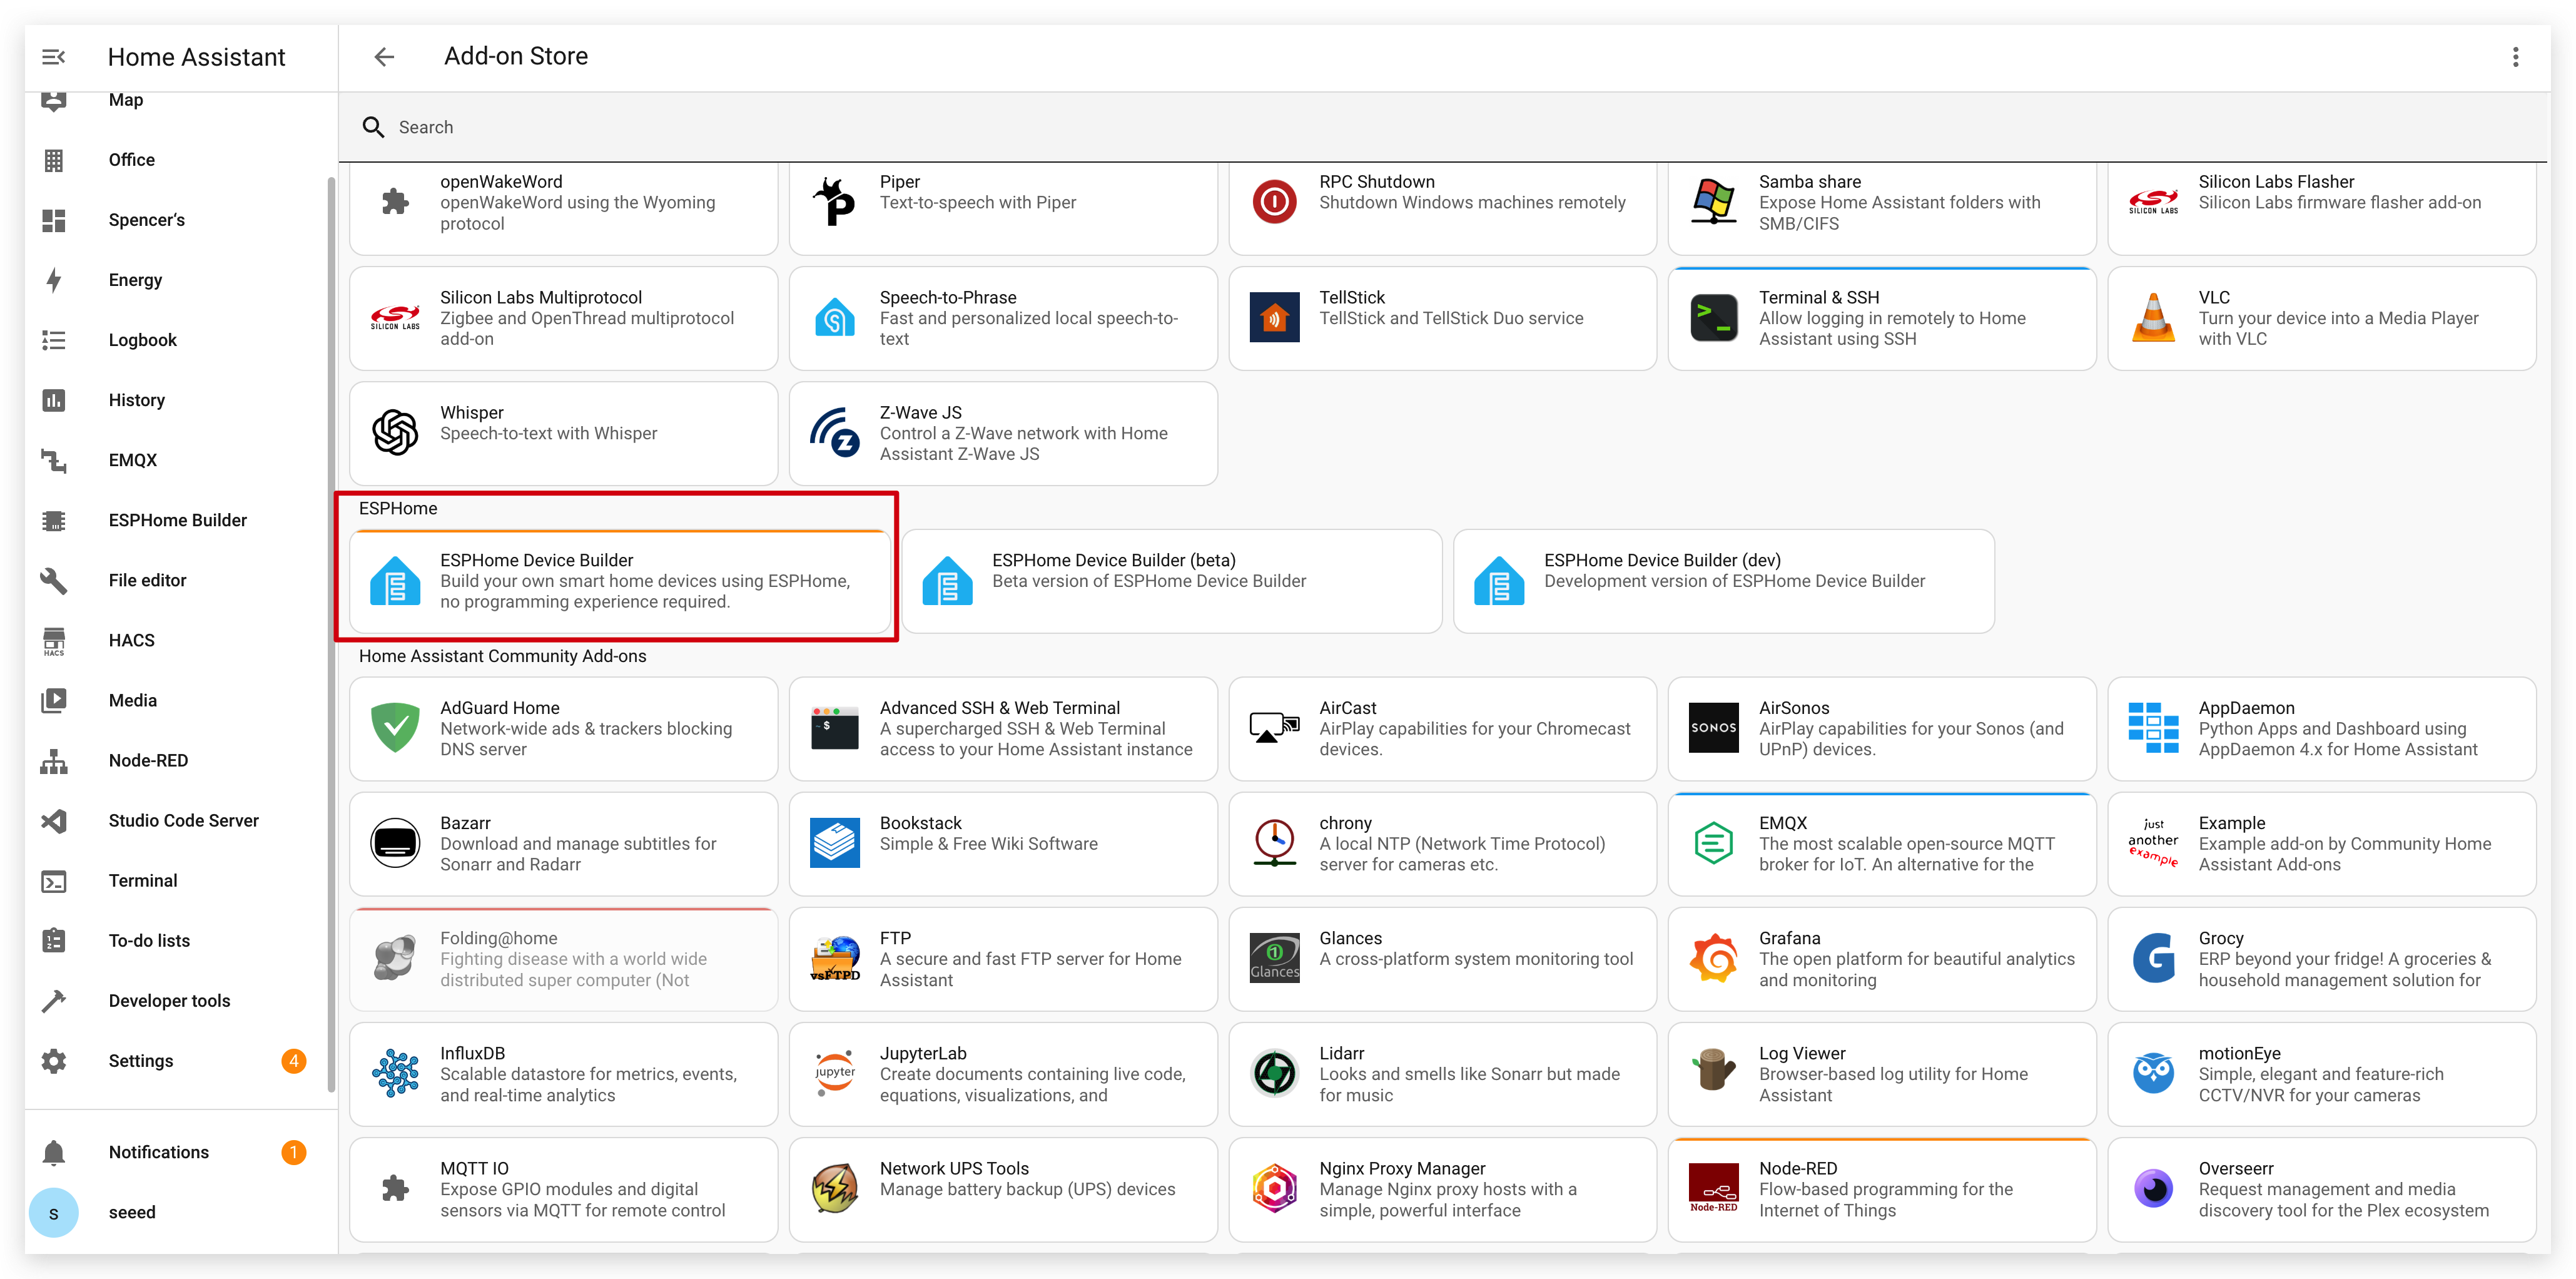Open ESPHome Builder chip icon in sidebar
The height and width of the screenshot is (1279, 2576).
pyautogui.click(x=54, y=520)
